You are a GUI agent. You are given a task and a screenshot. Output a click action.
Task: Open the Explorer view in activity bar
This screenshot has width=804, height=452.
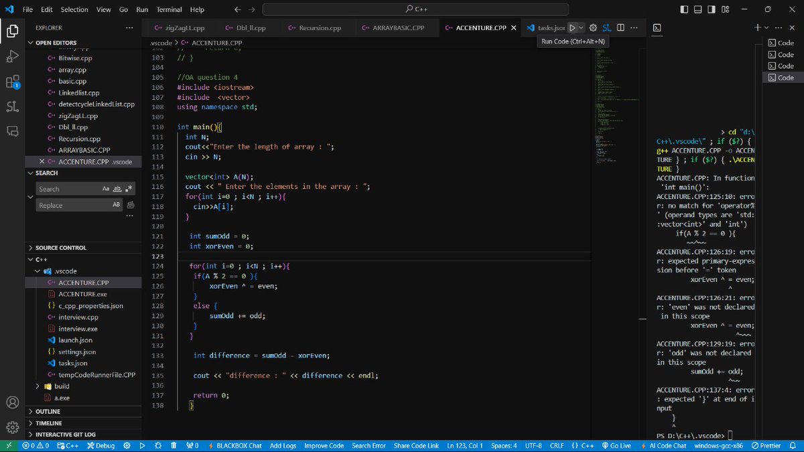click(x=12, y=31)
